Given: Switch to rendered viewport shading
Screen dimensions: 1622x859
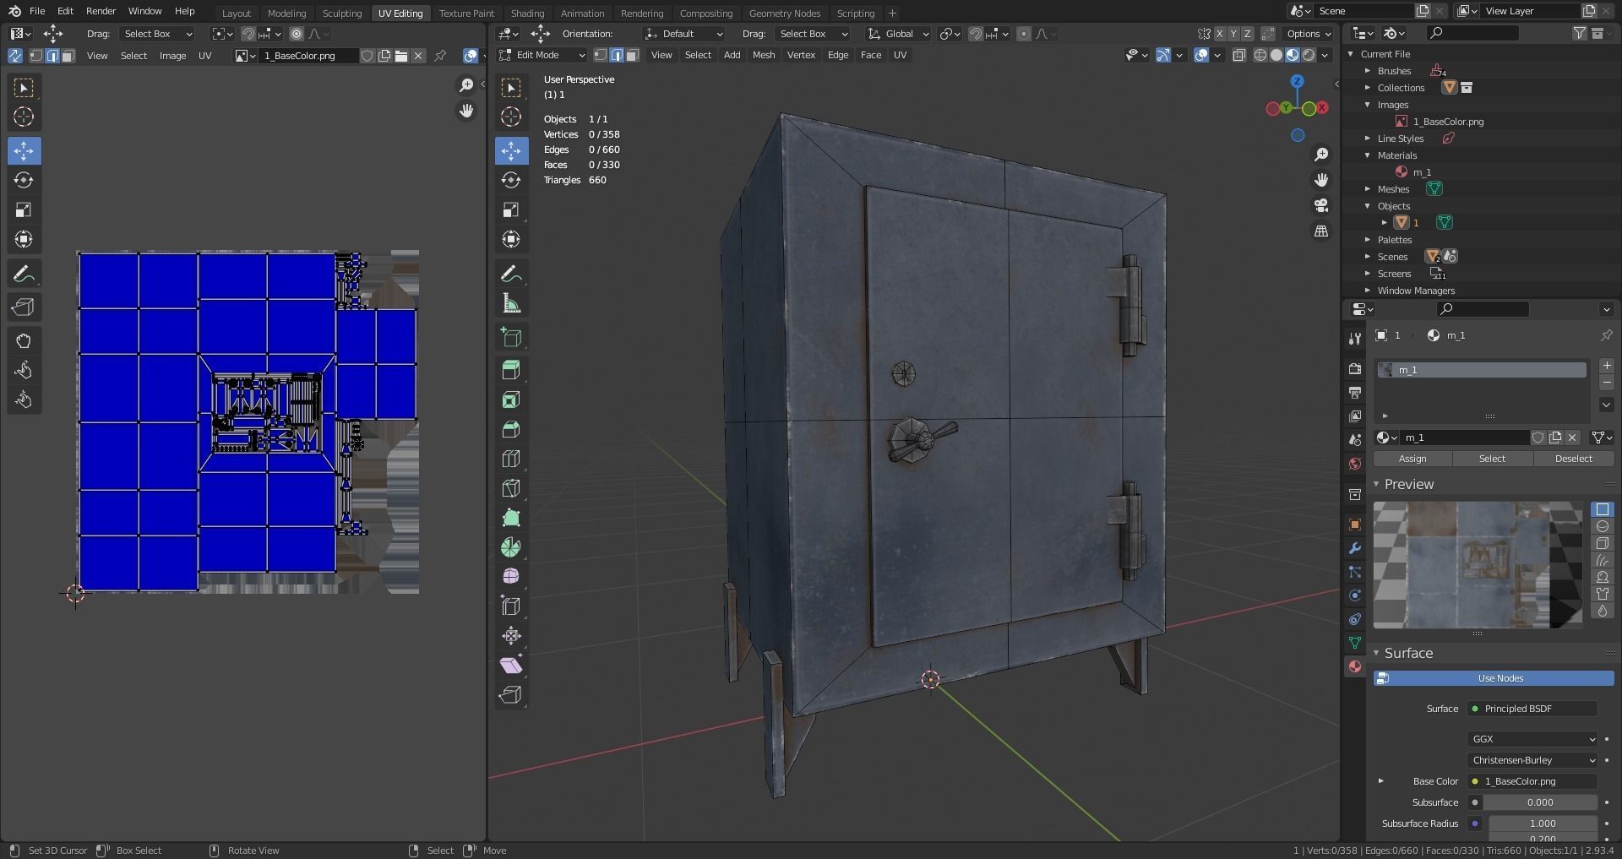Looking at the screenshot, I should (x=1309, y=55).
